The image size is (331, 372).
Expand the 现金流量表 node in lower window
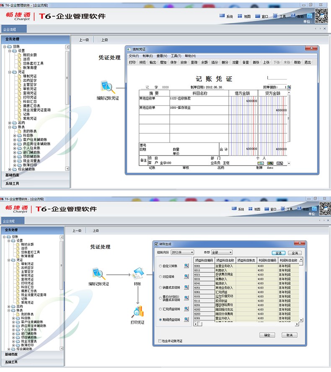coord(13,341)
